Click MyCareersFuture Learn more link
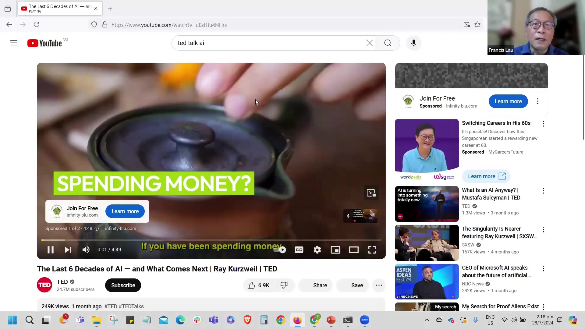This screenshot has height=329, width=585. tap(487, 176)
